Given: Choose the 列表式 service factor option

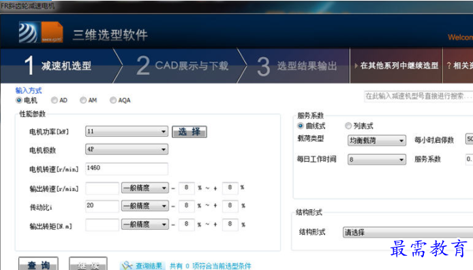Looking at the screenshot, I should point(348,126).
